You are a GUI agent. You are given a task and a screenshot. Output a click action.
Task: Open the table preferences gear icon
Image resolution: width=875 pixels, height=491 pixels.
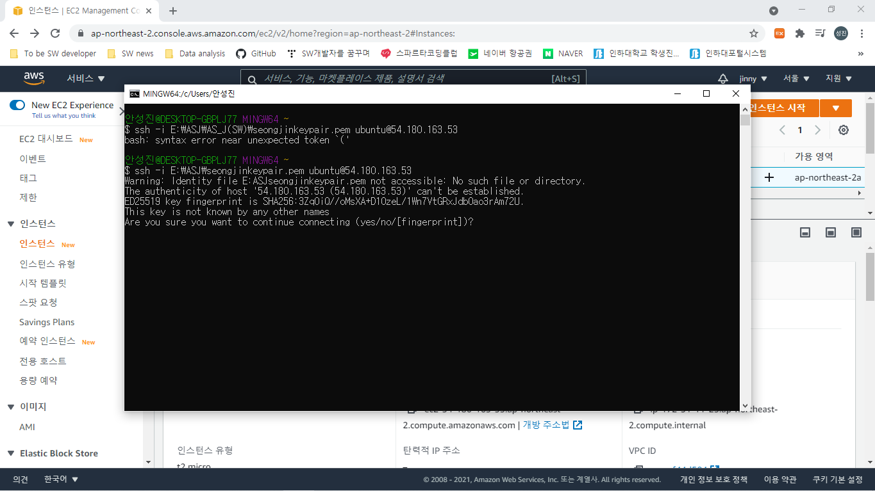coord(844,130)
